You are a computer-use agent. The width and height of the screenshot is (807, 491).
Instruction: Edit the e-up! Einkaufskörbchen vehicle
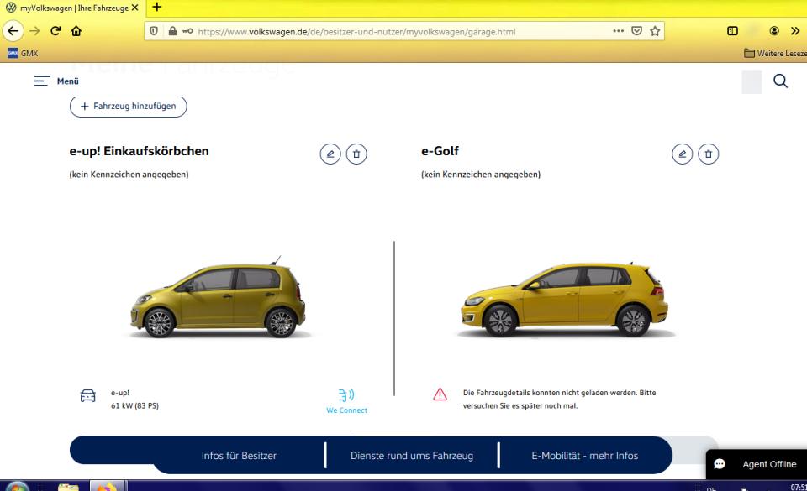[330, 154]
